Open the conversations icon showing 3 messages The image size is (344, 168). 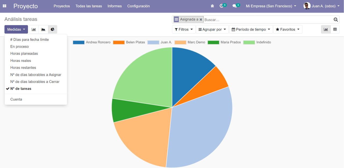[x=234, y=6]
